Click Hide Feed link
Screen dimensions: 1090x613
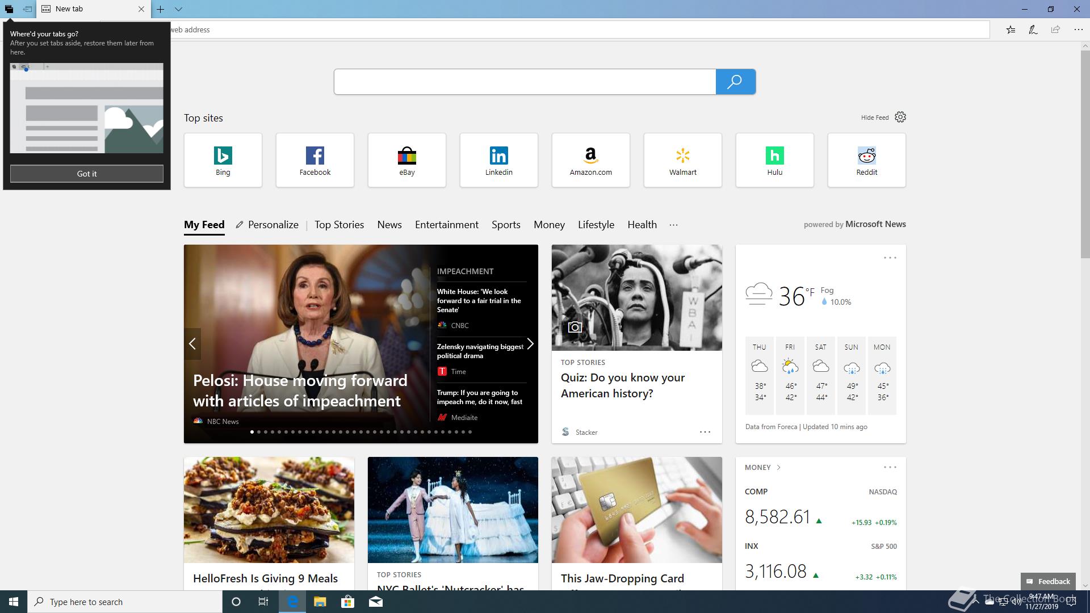tap(875, 117)
